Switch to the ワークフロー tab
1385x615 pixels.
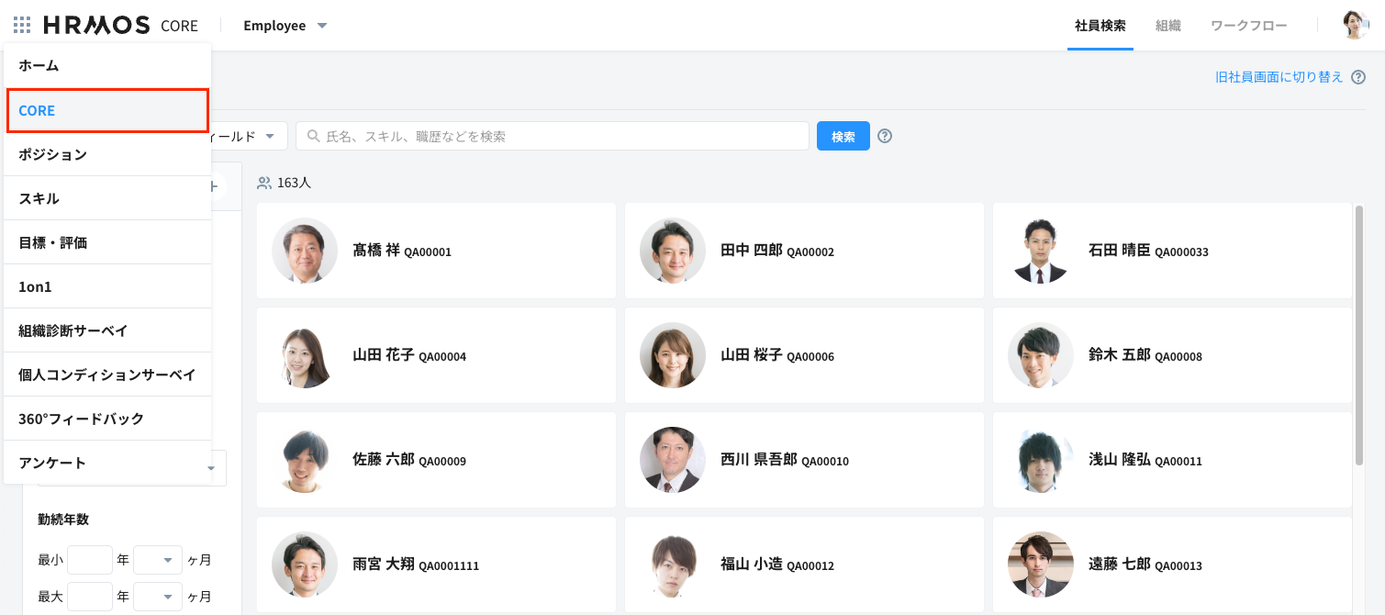[x=1248, y=26]
